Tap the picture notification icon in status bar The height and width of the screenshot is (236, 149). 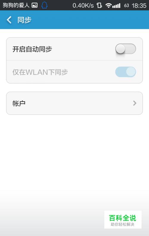(35, 5)
